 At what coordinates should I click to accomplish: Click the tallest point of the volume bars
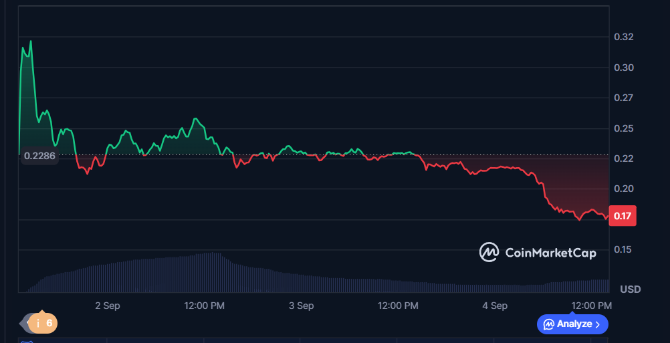pyautogui.click(x=213, y=254)
